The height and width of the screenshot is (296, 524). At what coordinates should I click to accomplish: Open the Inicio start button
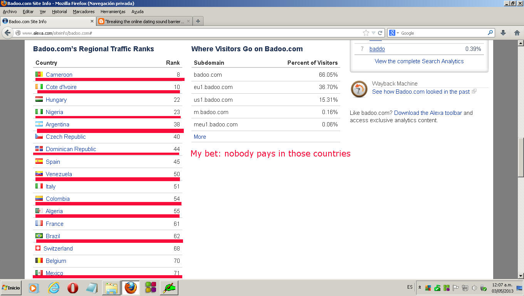11,288
